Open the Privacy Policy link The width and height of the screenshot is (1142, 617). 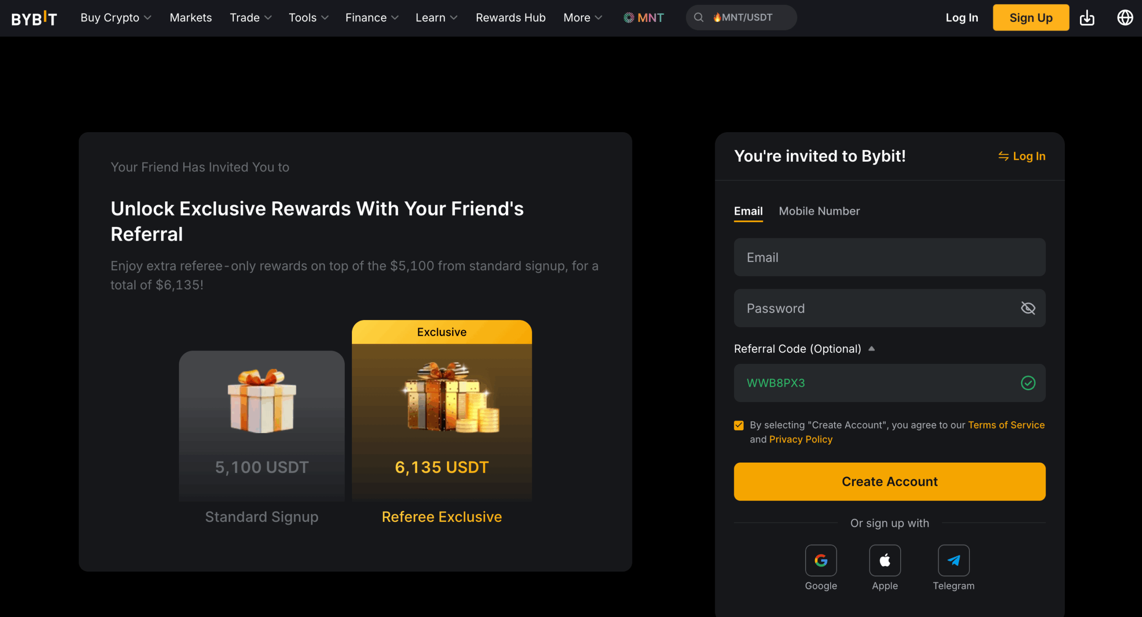pos(801,439)
